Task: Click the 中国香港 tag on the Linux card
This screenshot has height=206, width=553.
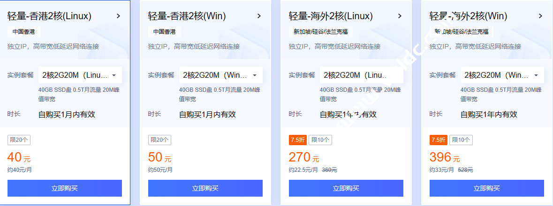Action: (24, 32)
